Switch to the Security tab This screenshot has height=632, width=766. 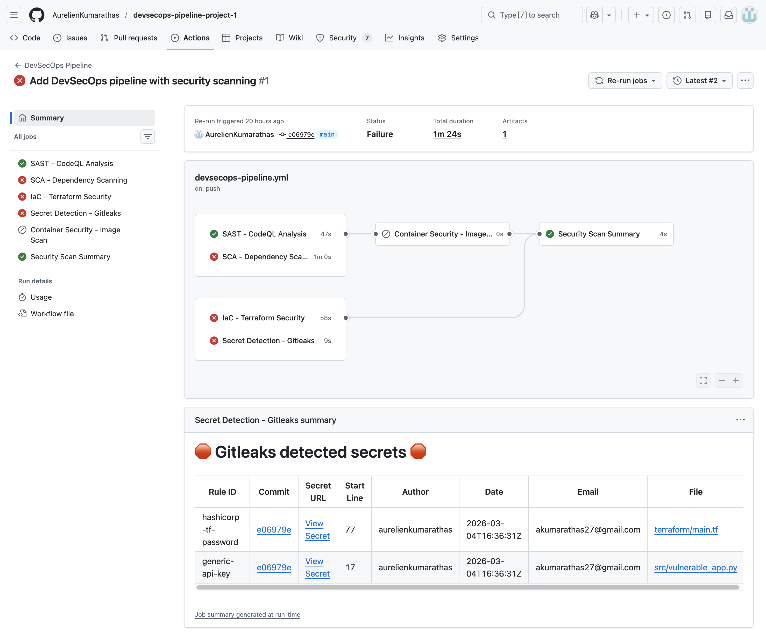coord(343,38)
